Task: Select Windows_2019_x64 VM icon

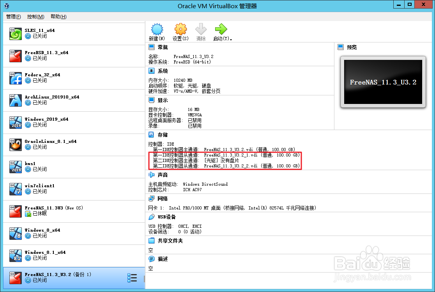Action: tap(16, 123)
